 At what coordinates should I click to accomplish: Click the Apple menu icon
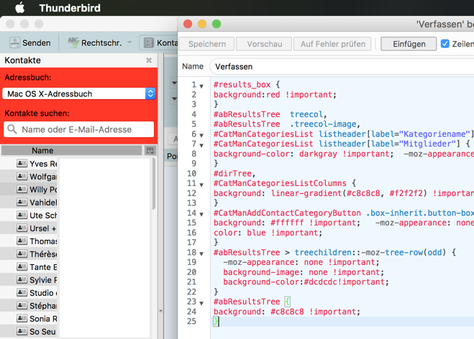pyautogui.click(x=19, y=8)
